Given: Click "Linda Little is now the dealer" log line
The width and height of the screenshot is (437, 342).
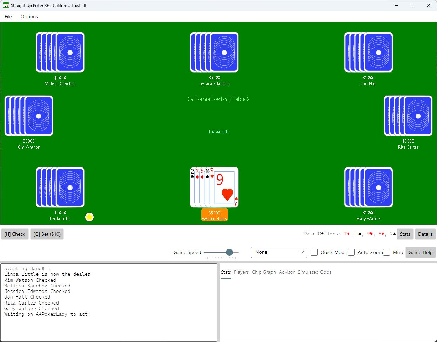Looking at the screenshot, I should [47, 274].
